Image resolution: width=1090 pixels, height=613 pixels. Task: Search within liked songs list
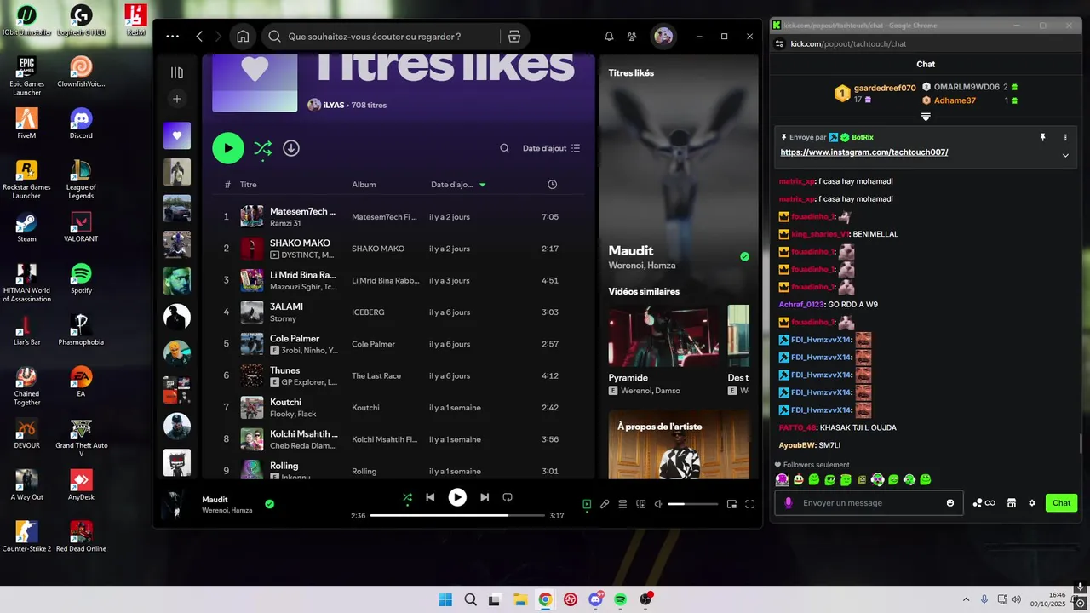click(504, 148)
